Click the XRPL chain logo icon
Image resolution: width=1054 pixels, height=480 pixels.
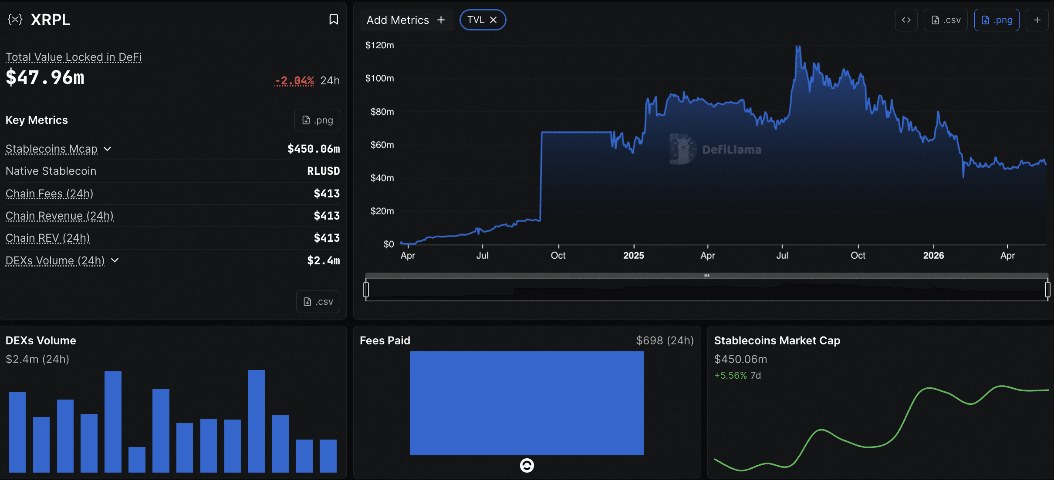click(15, 20)
